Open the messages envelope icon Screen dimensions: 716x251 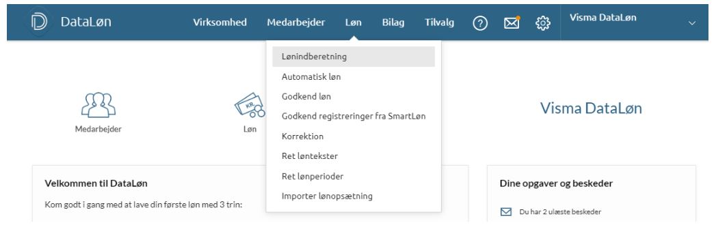point(512,23)
